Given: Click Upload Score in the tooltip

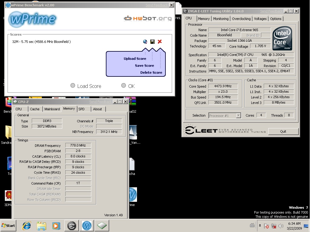Looking at the screenshot, I should (135, 59).
